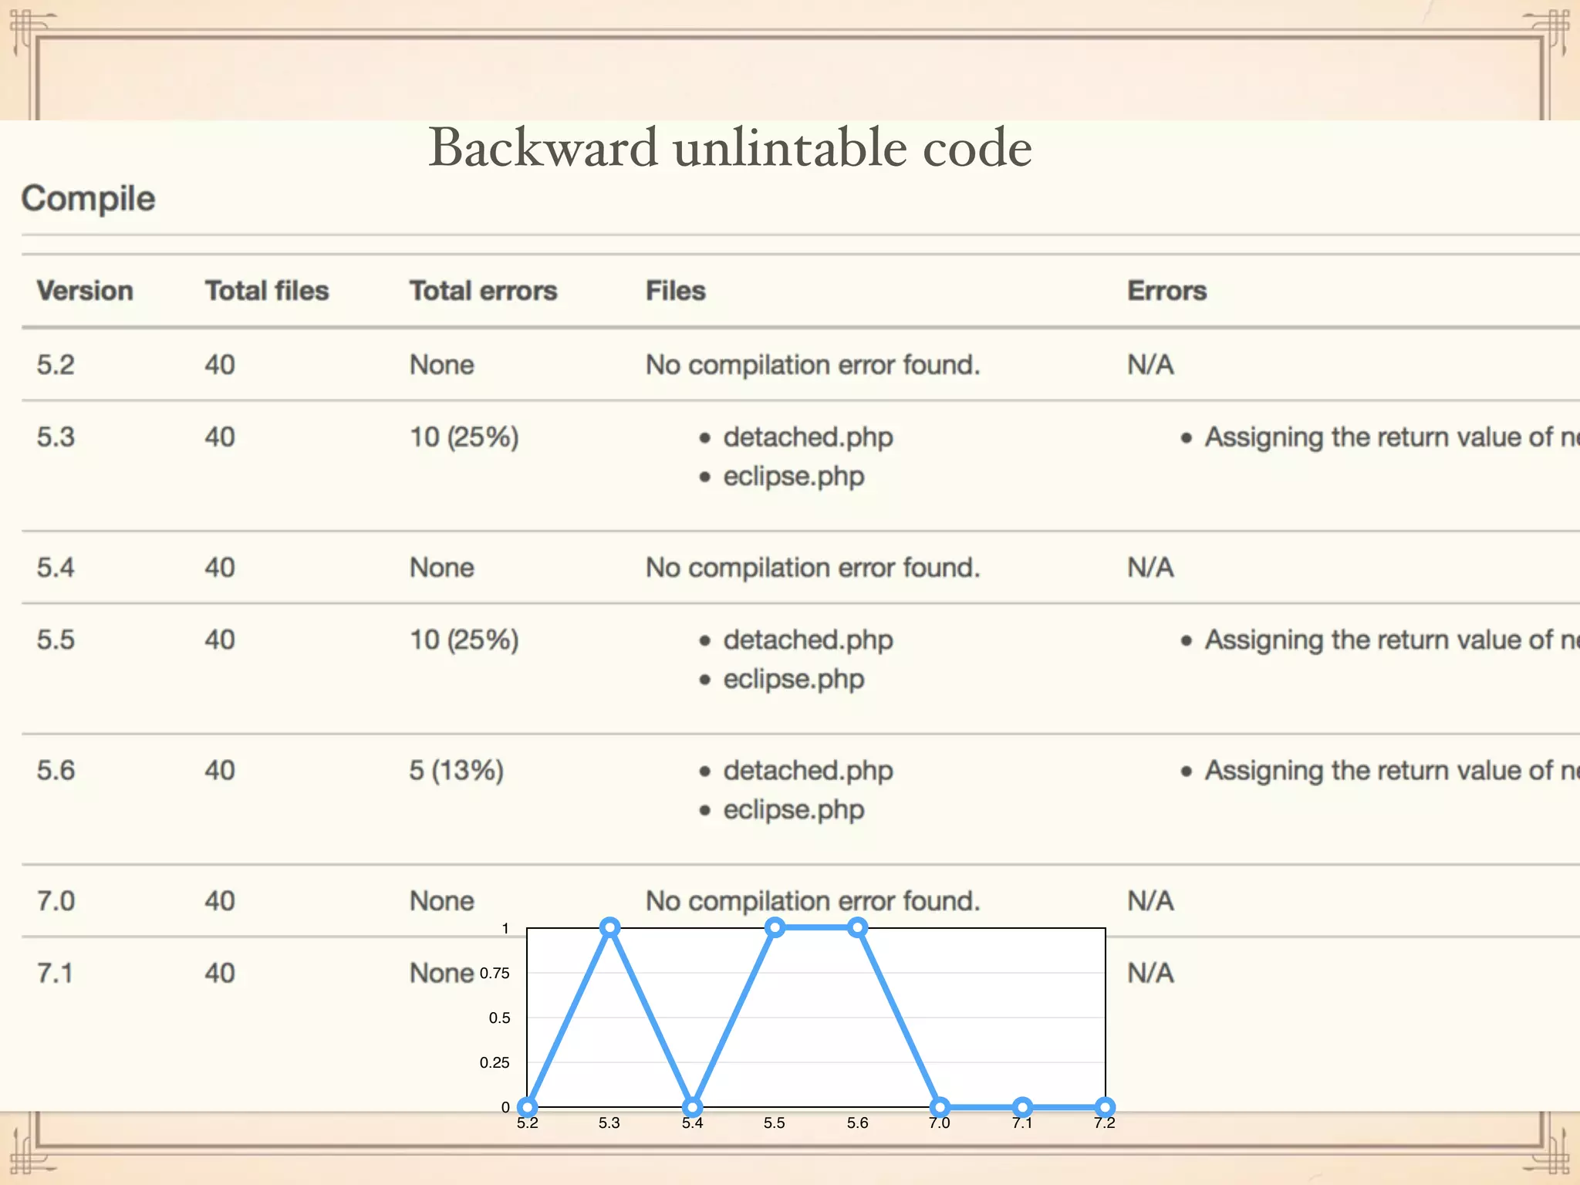Viewport: 1580px width, 1185px height.
Task: Click 'None' total errors in 5.2 row
Action: [442, 365]
